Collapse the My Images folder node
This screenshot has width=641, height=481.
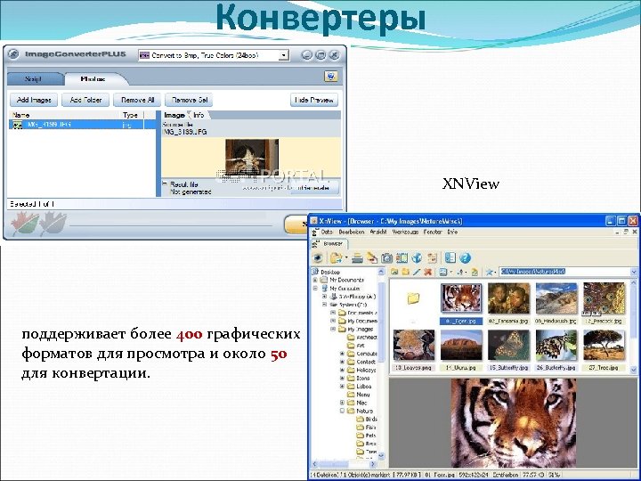click(333, 329)
